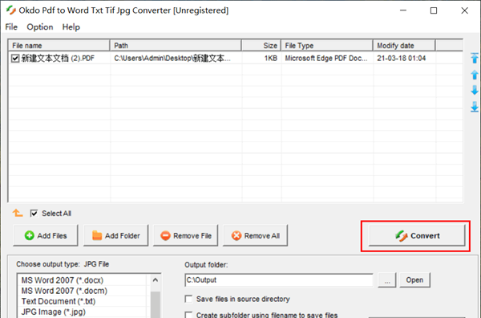
Task: Close the Okdo converter window
Action: pos(464,10)
